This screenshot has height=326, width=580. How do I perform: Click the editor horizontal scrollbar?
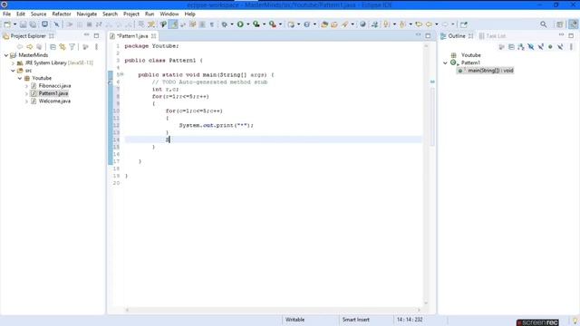click(x=273, y=310)
